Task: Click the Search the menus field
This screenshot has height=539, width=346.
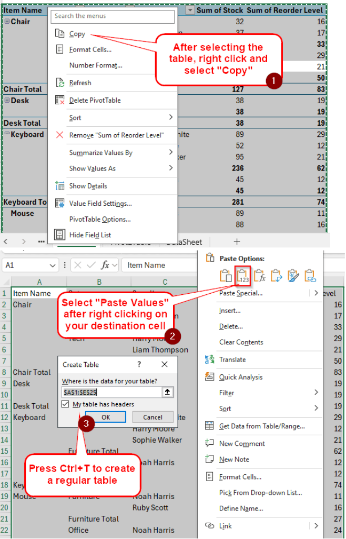Action: 113,16
